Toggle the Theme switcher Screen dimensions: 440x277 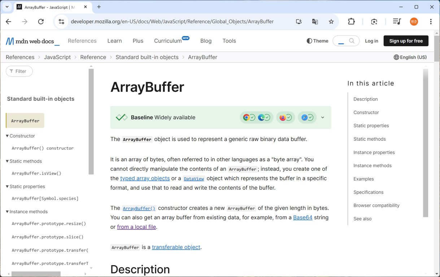[x=317, y=41]
